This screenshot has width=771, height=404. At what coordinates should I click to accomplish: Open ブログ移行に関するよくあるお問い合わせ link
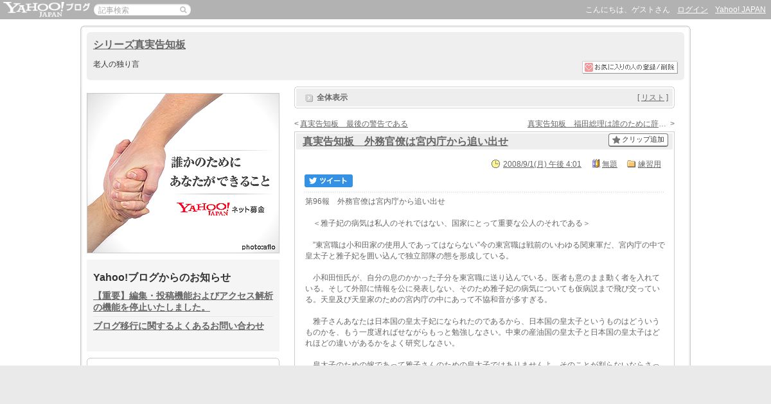[179, 326]
